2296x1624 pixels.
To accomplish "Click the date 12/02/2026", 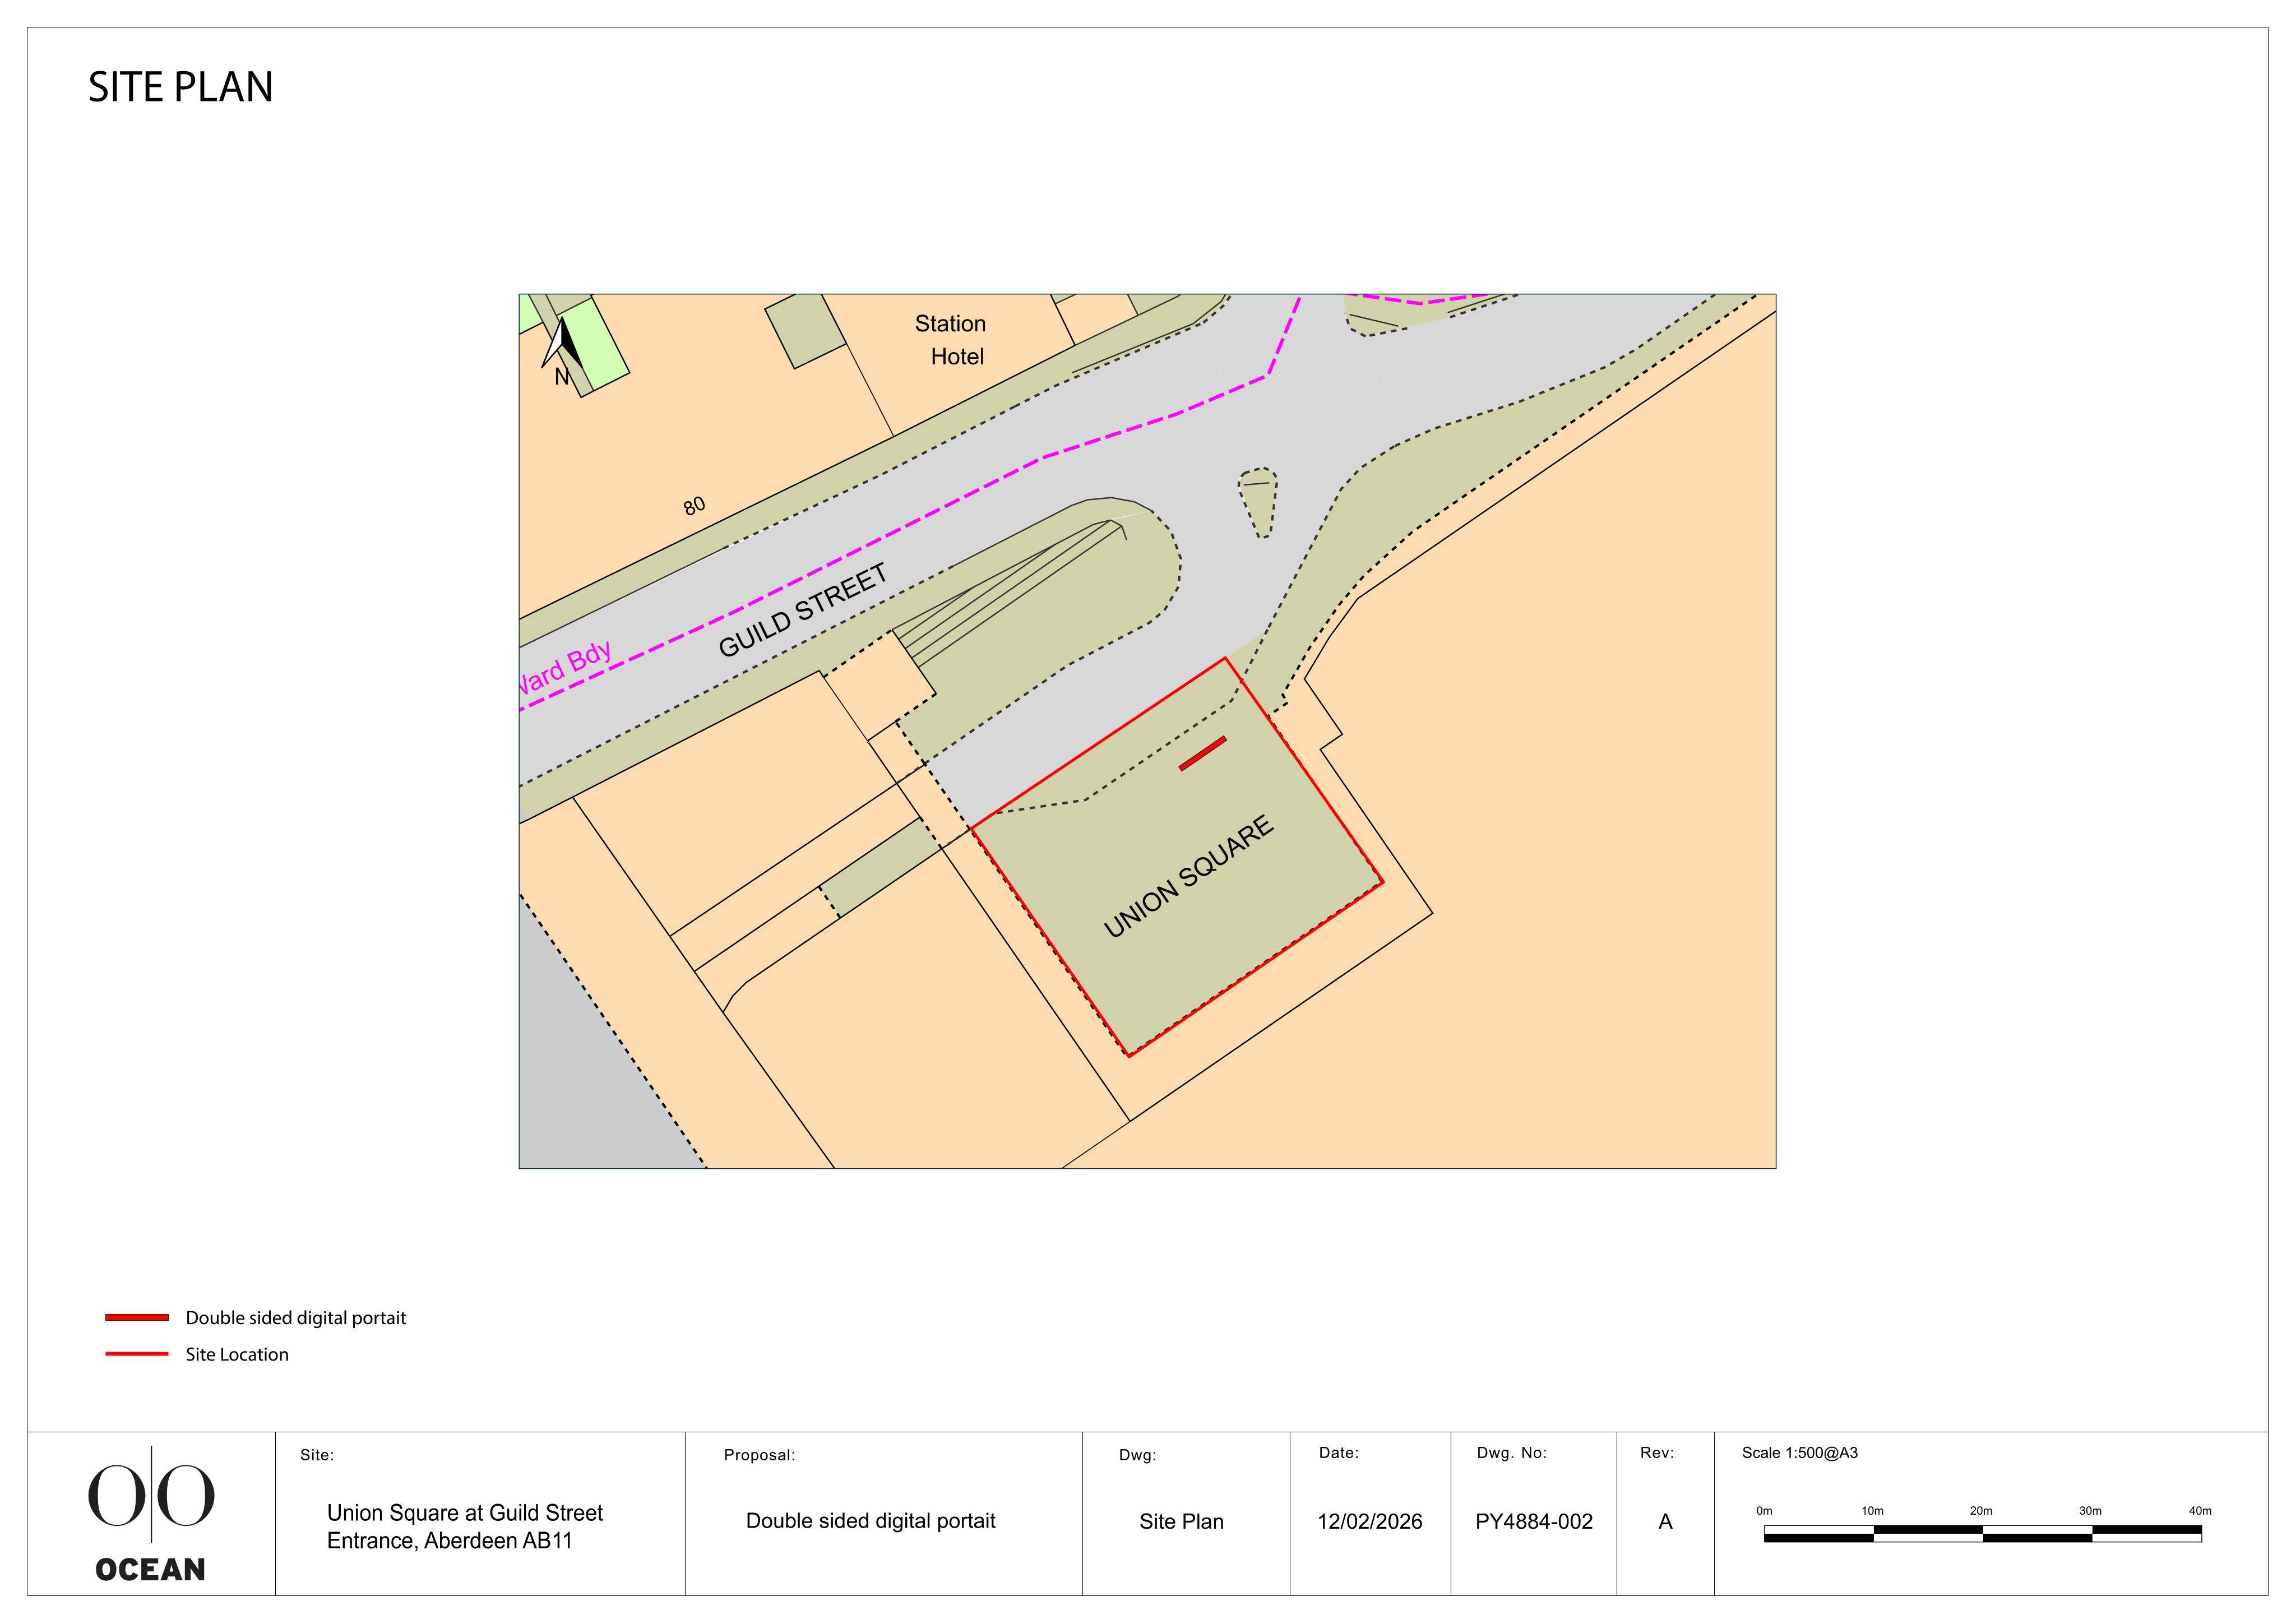I will [x=1370, y=1522].
